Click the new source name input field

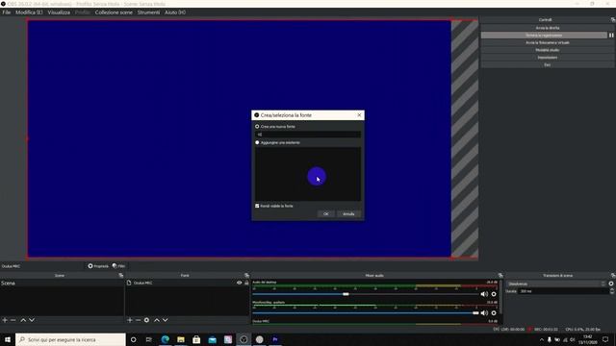pos(308,135)
